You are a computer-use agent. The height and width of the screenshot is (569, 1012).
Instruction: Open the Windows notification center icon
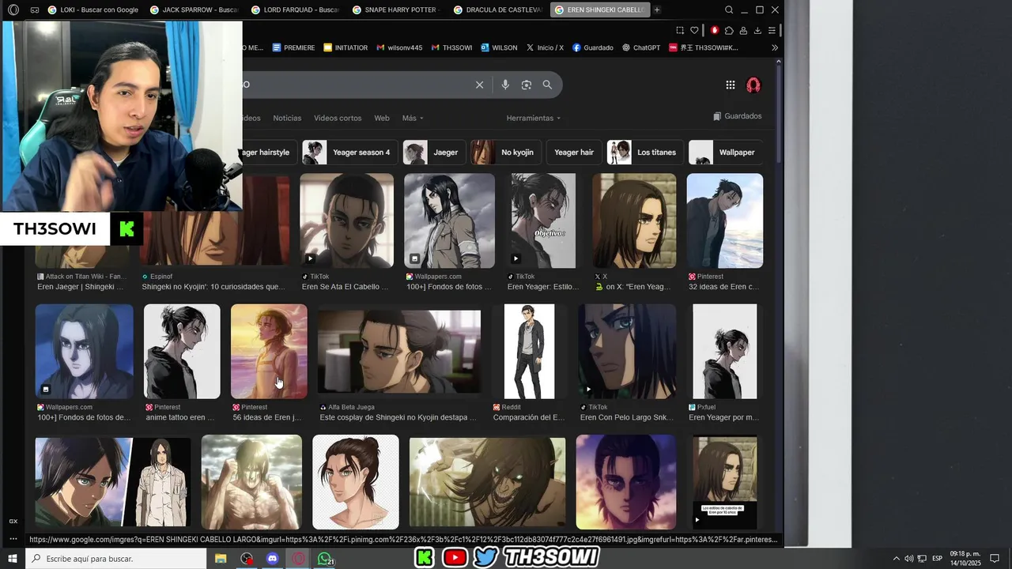tap(995, 559)
